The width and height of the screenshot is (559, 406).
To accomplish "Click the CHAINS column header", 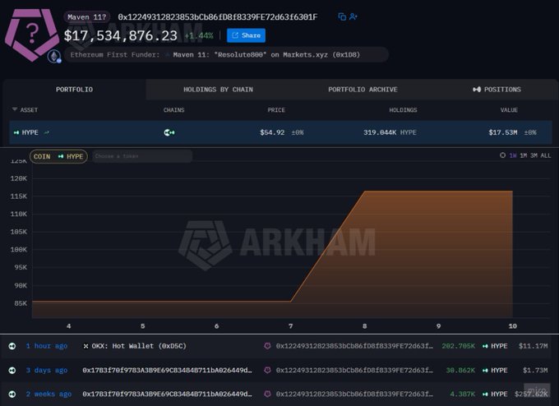I will 173,110.
